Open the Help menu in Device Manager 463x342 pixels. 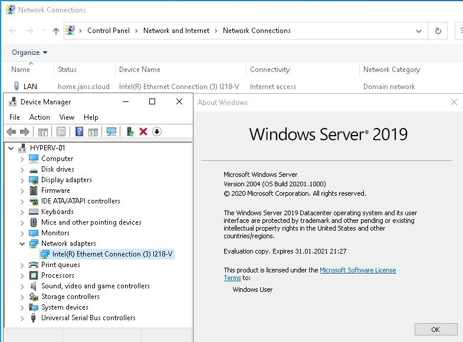[91, 117]
